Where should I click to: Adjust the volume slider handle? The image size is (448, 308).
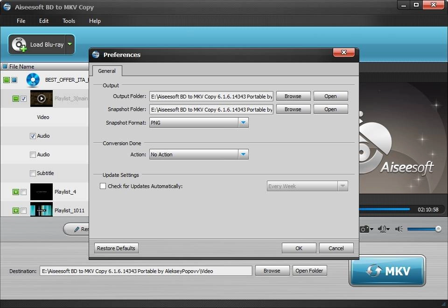(438, 229)
